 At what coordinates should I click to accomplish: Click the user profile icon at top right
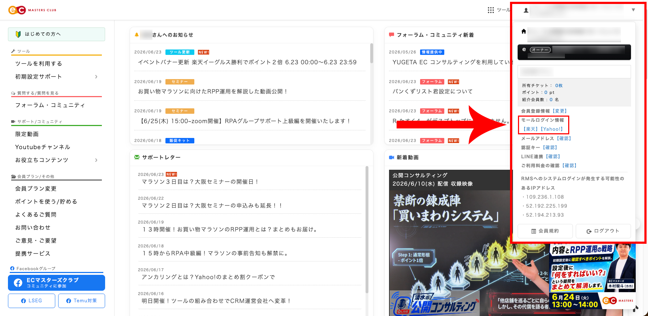coord(526,10)
